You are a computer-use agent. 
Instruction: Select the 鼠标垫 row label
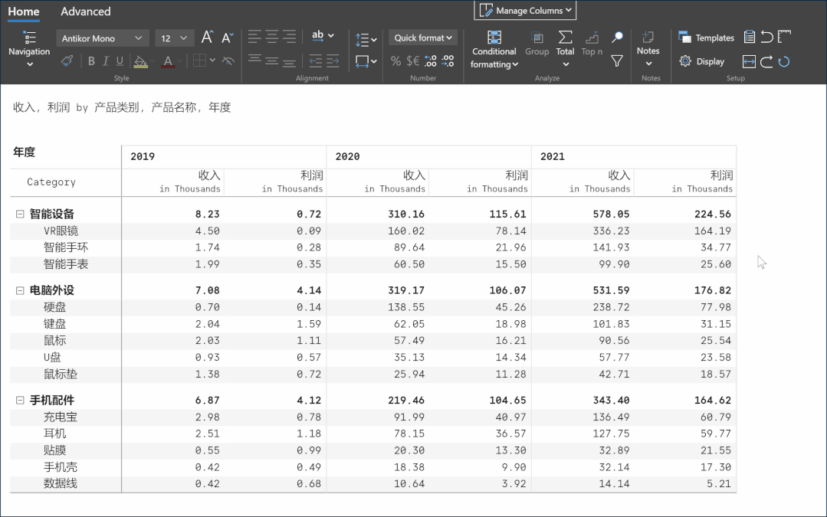(61, 375)
